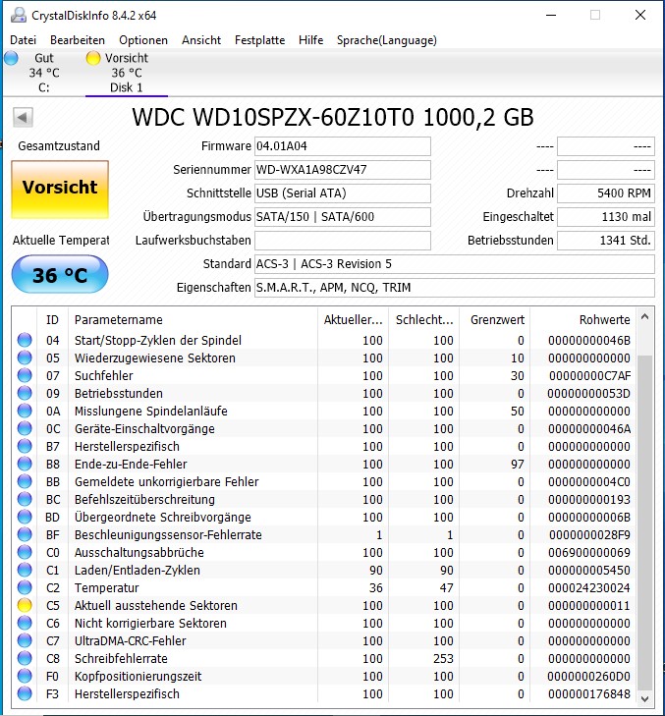This screenshot has width=665, height=716.
Task: Click the vertical scrollbar thumb in SMART list
Action: pyautogui.click(x=645, y=523)
